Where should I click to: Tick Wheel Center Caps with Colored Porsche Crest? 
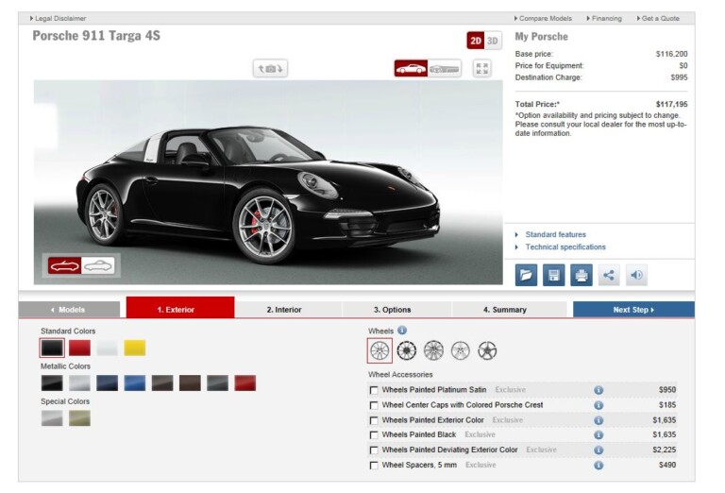(x=375, y=405)
